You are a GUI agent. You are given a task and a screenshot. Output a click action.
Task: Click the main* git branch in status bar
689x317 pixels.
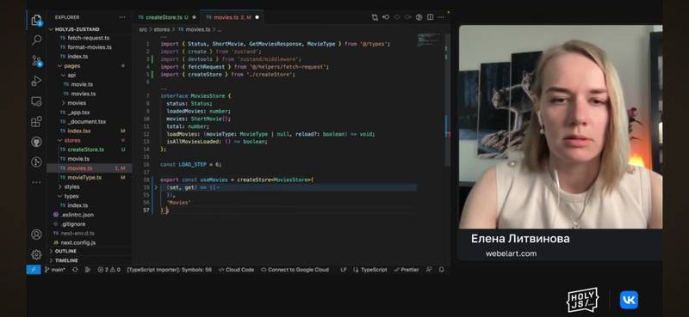(x=55, y=270)
